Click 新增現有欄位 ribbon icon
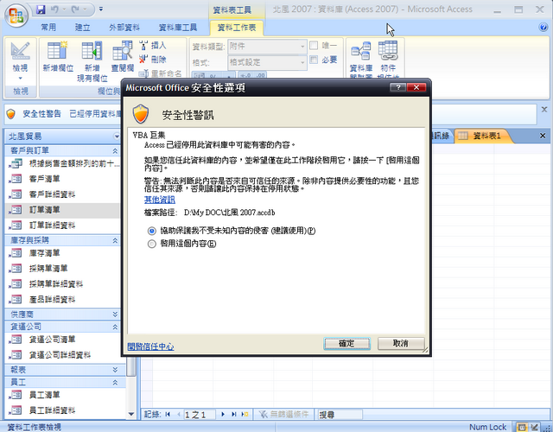 (92, 61)
